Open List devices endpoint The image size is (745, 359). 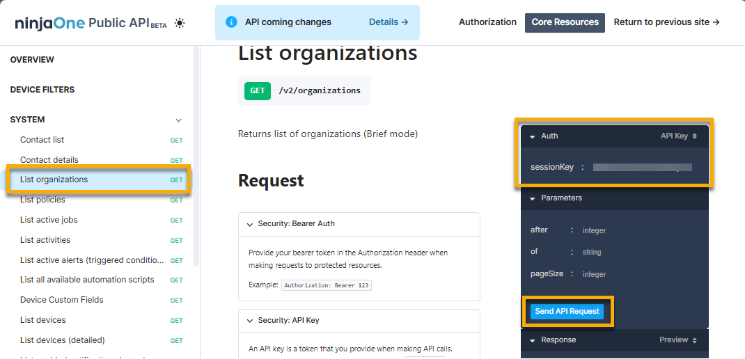(101, 319)
